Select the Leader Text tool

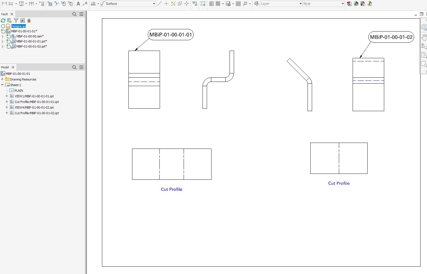tap(85, 4)
